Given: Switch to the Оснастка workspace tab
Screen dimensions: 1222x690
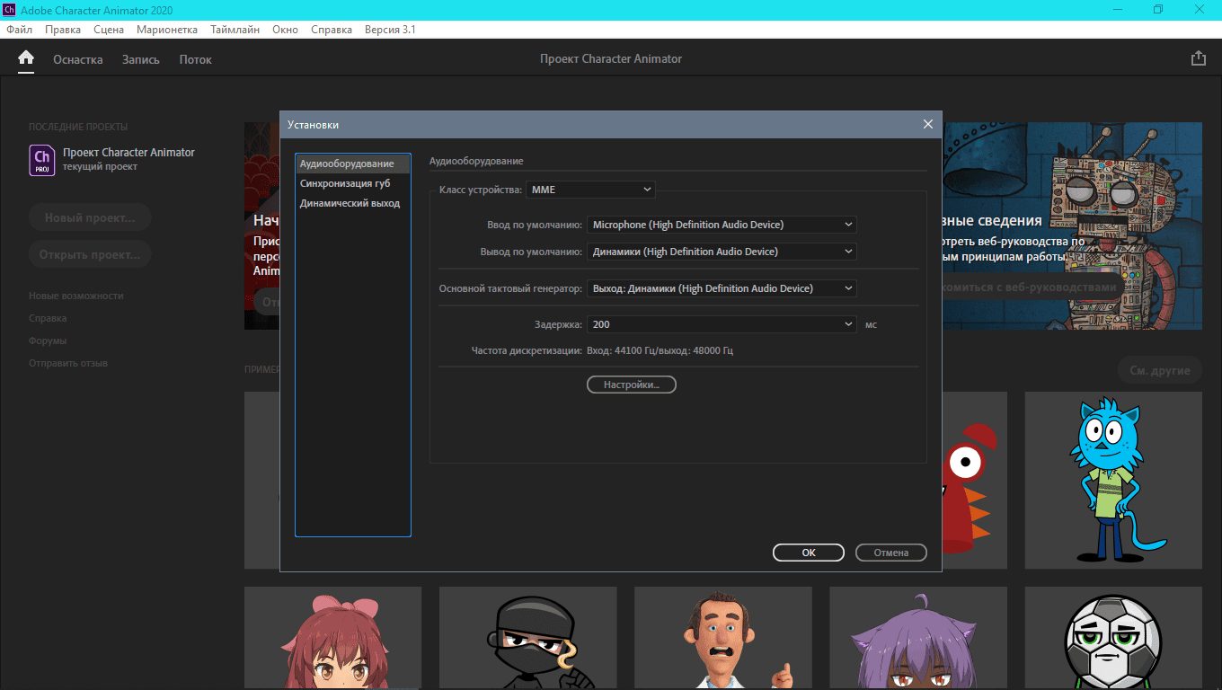Looking at the screenshot, I should coord(78,59).
